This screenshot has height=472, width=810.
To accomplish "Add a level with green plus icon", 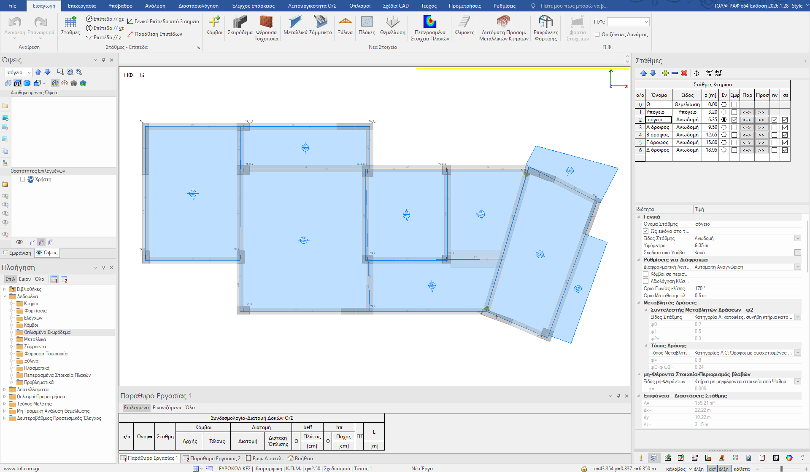I will click(x=665, y=73).
